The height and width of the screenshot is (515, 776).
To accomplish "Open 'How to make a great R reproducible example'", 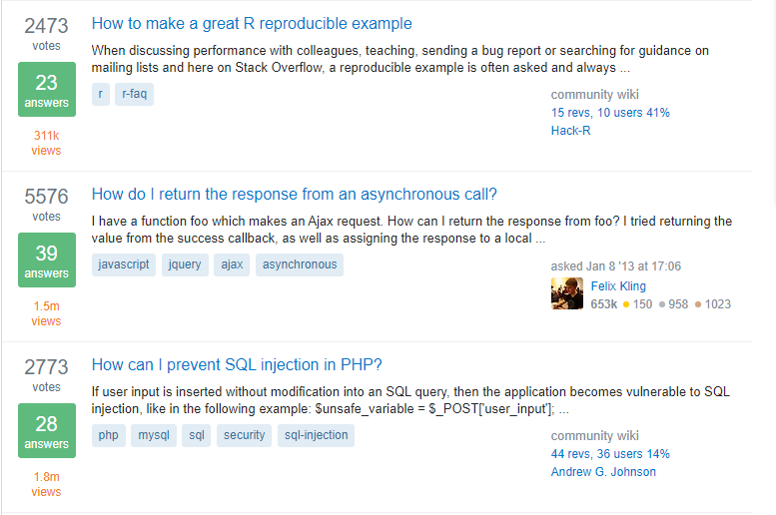I will [252, 23].
